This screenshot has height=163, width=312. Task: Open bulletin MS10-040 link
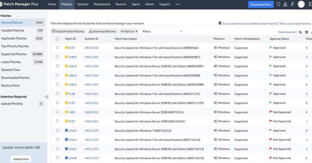click(x=92, y=48)
